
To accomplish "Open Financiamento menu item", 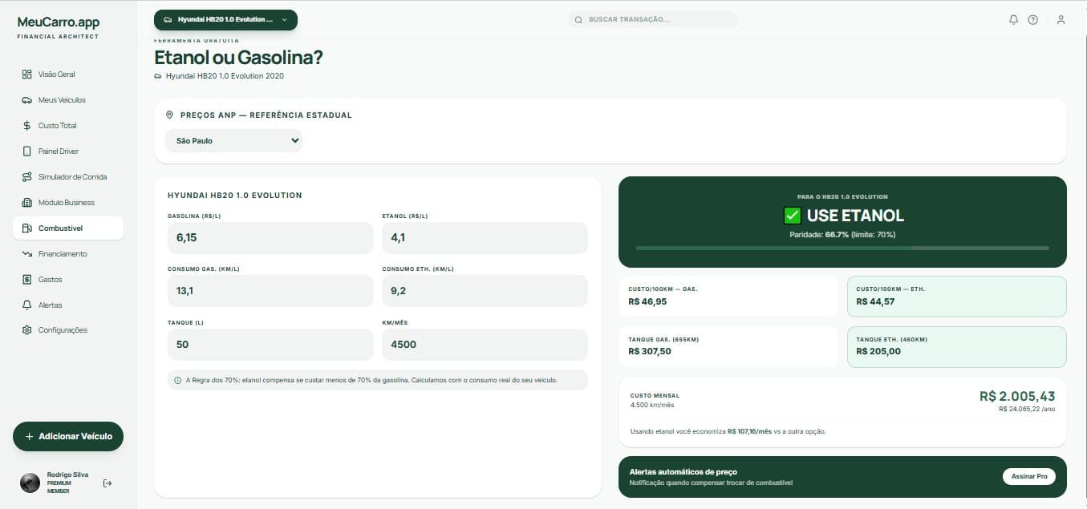I will [x=68, y=254].
